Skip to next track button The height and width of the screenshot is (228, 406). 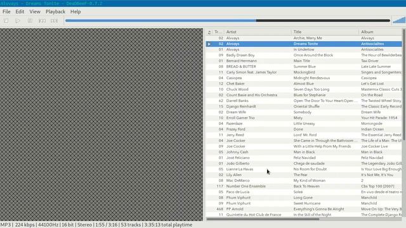54,21
